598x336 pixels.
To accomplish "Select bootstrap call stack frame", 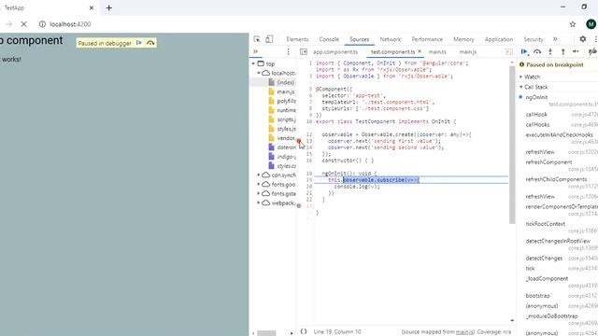I will 538,296.
